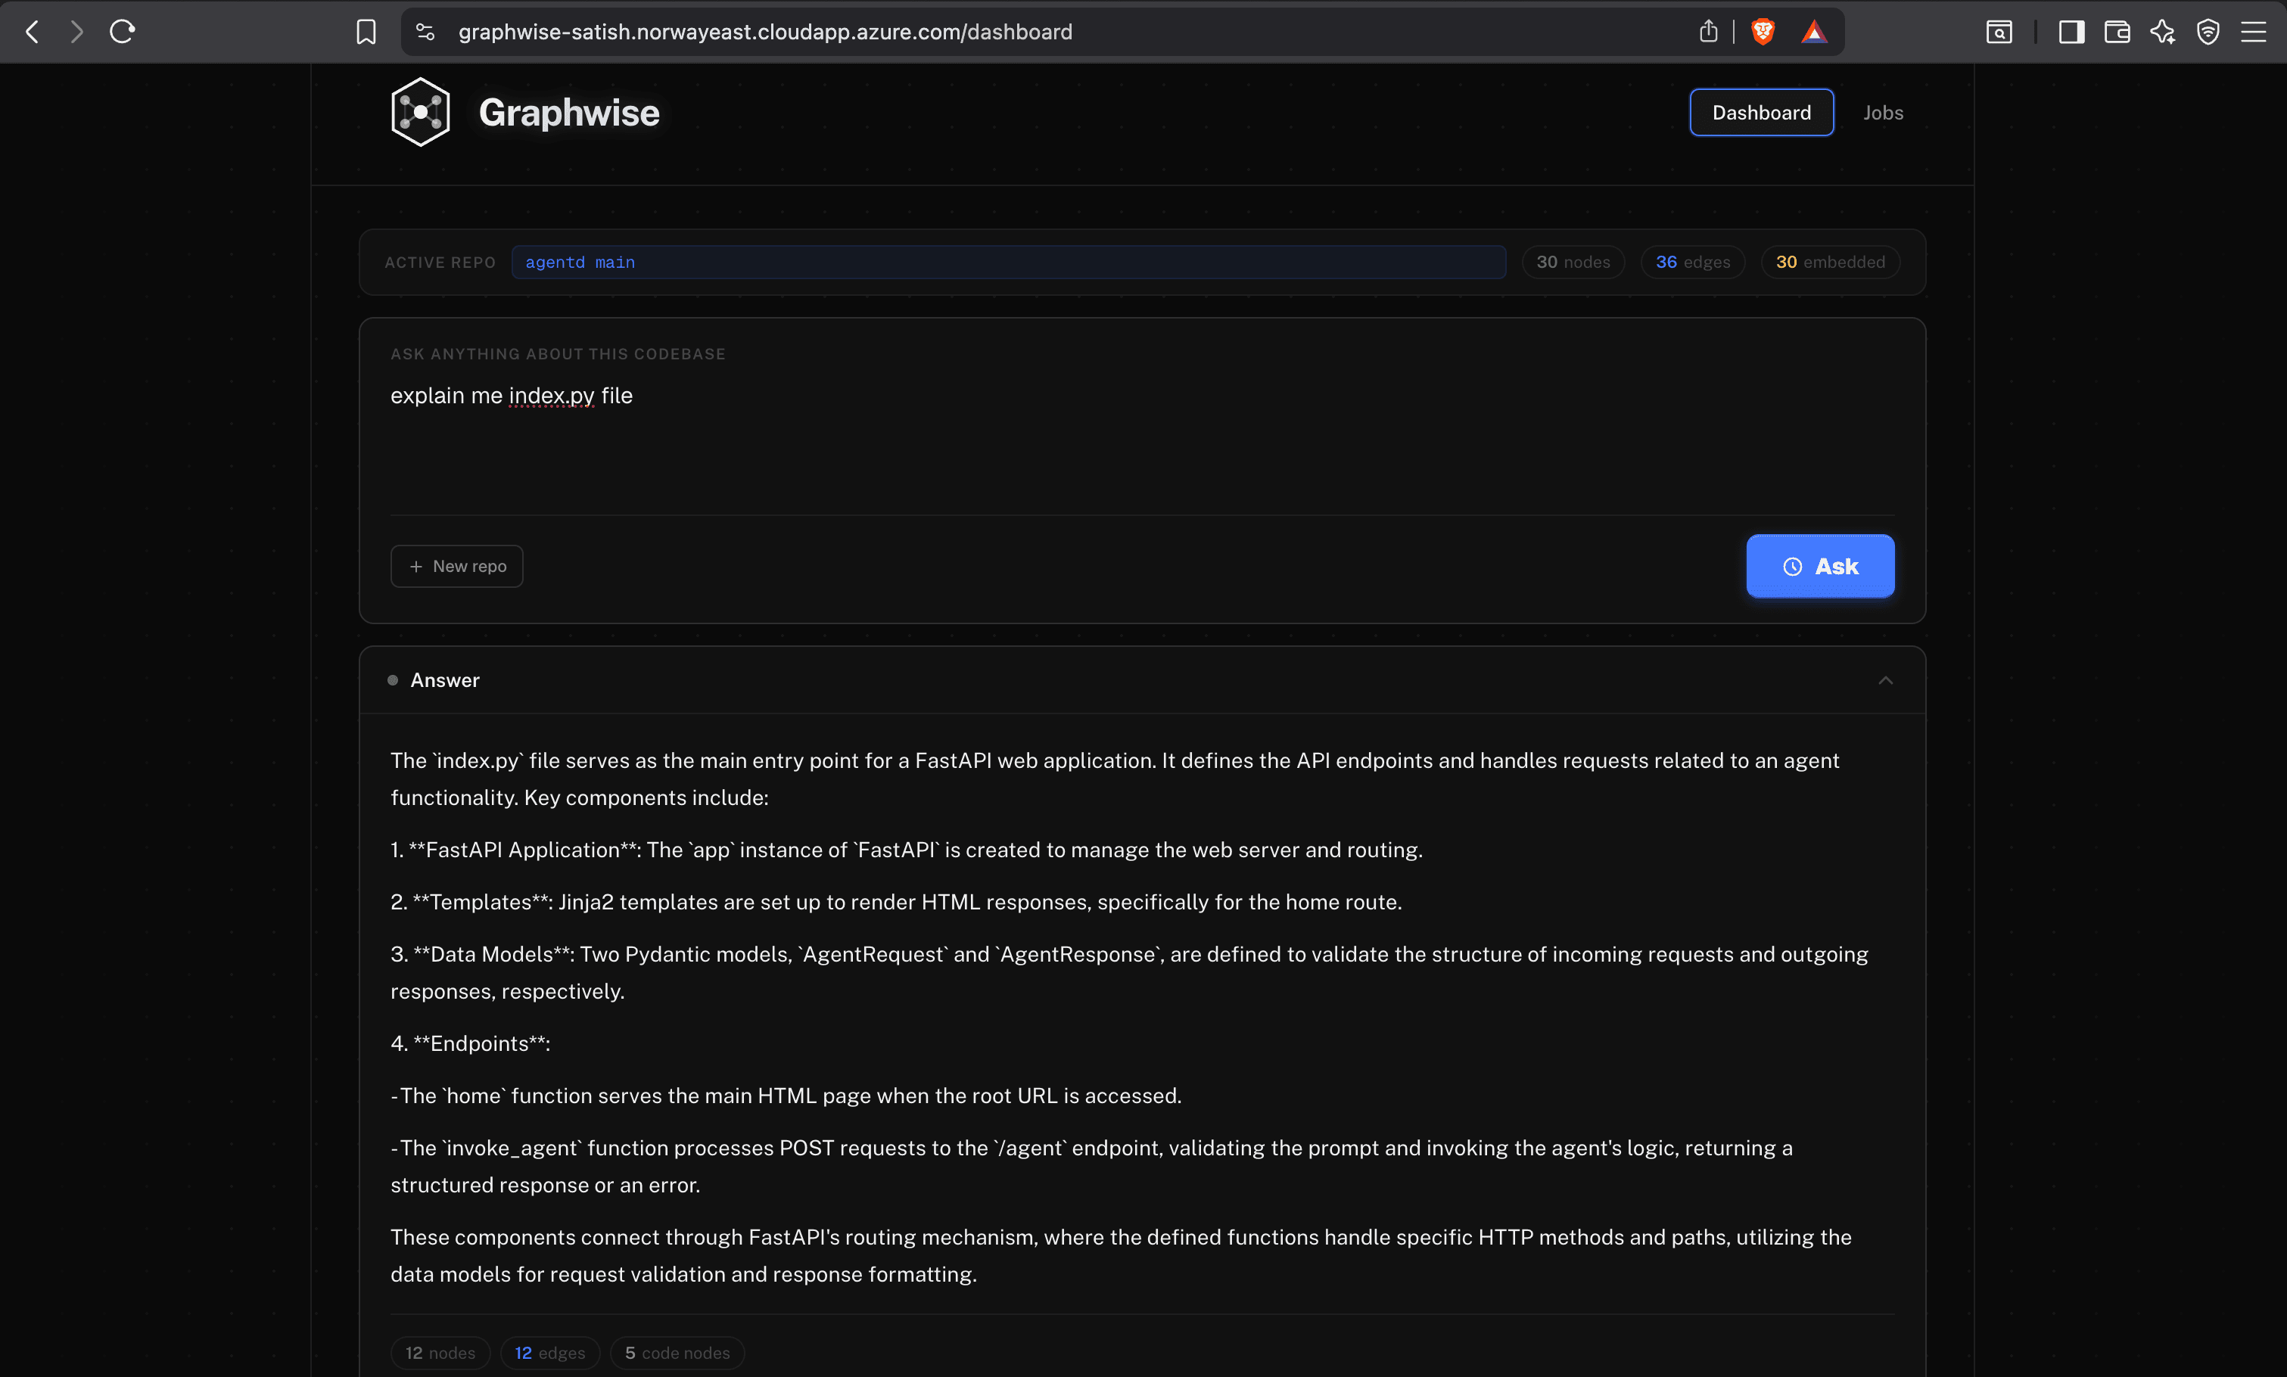
Task: Toggle the browser sidebar panel
Action: (2070, 32)
